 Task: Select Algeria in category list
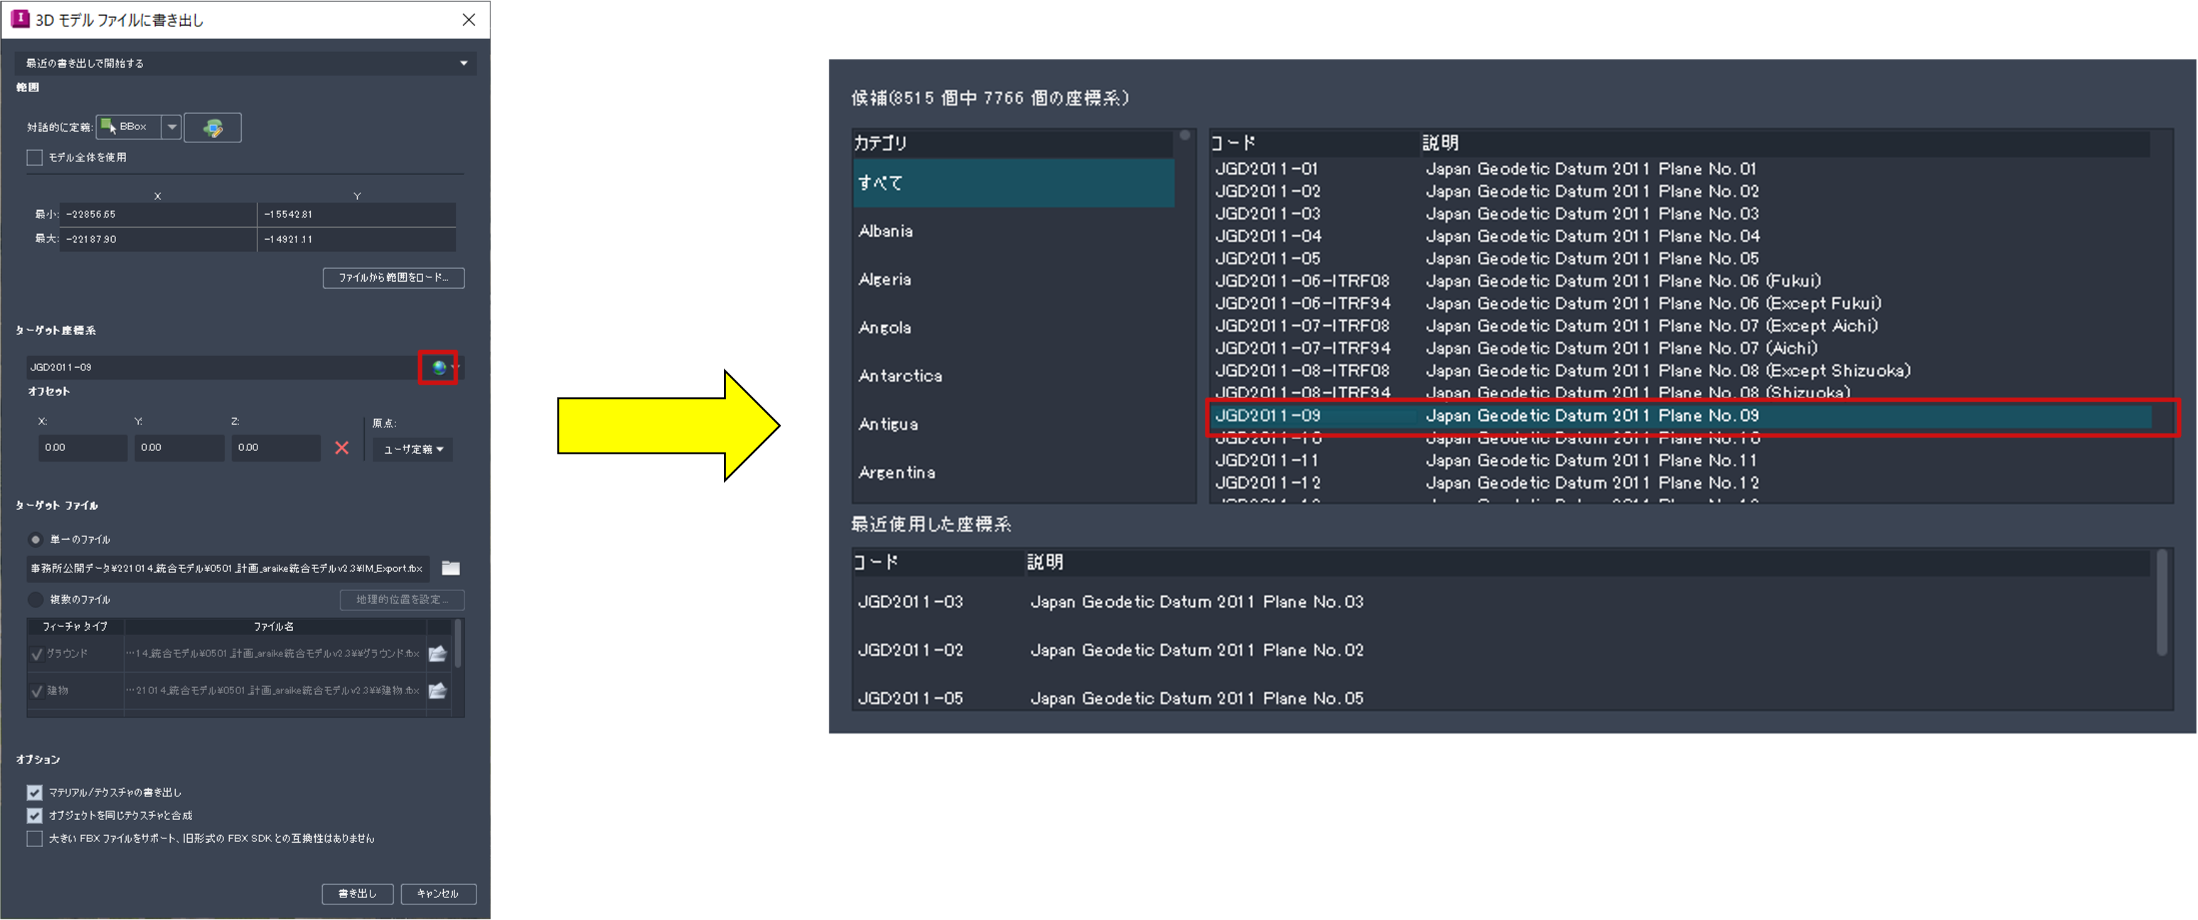pyautogui.click(x=885, y=280)
